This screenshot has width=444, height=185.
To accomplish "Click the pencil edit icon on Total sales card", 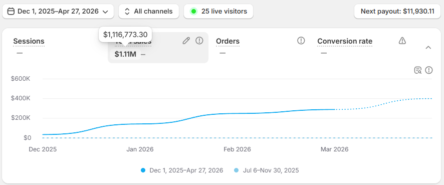I will click(x=186, y=41).
